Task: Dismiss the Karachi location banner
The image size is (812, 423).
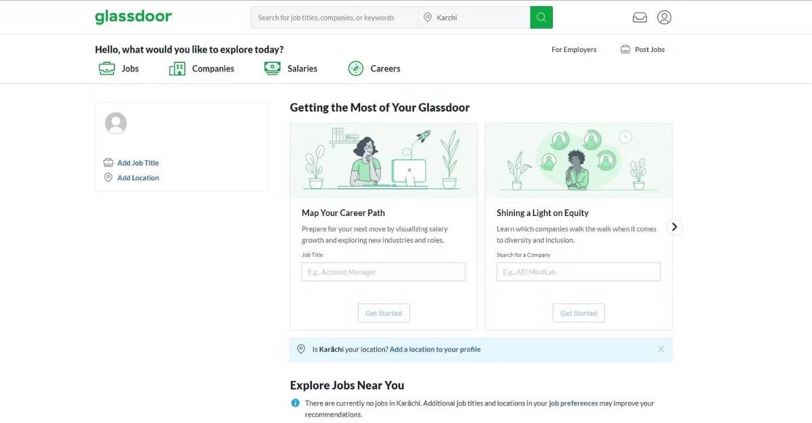Action: pos(661,349)
